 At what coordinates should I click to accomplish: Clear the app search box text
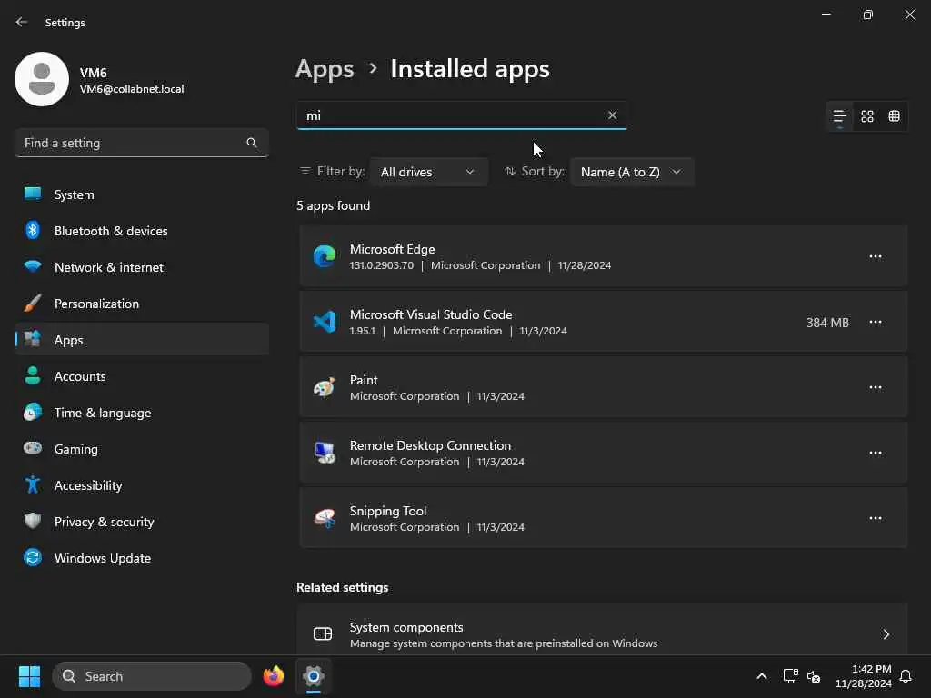(612, 115)
